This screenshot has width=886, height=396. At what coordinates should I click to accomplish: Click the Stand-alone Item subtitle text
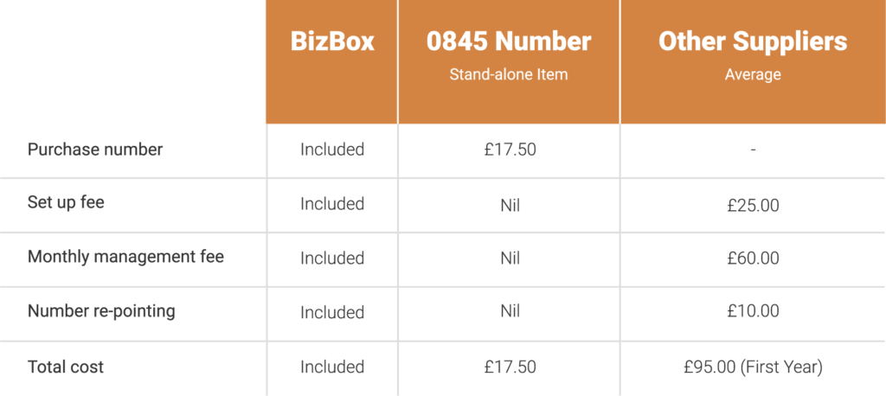click(509, 74)
